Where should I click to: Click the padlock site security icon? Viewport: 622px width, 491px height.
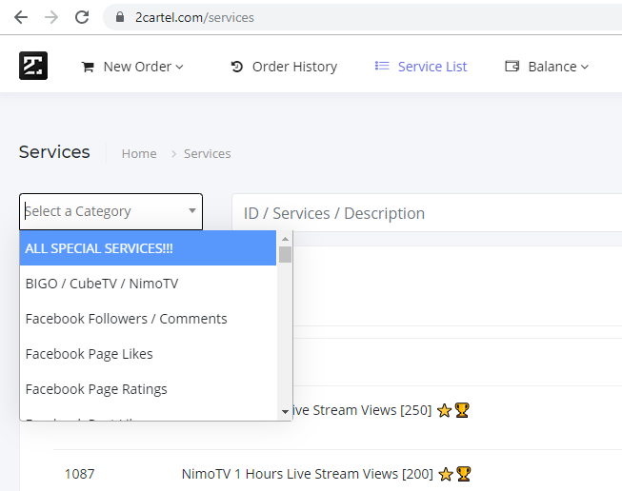[x=120, y=17]
